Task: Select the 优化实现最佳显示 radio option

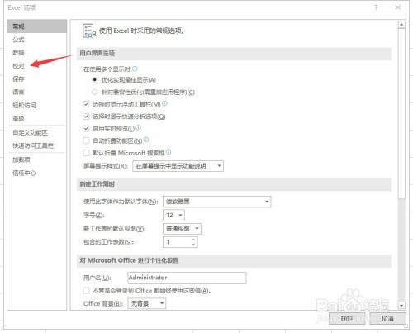Action: [x=95, y=80]
